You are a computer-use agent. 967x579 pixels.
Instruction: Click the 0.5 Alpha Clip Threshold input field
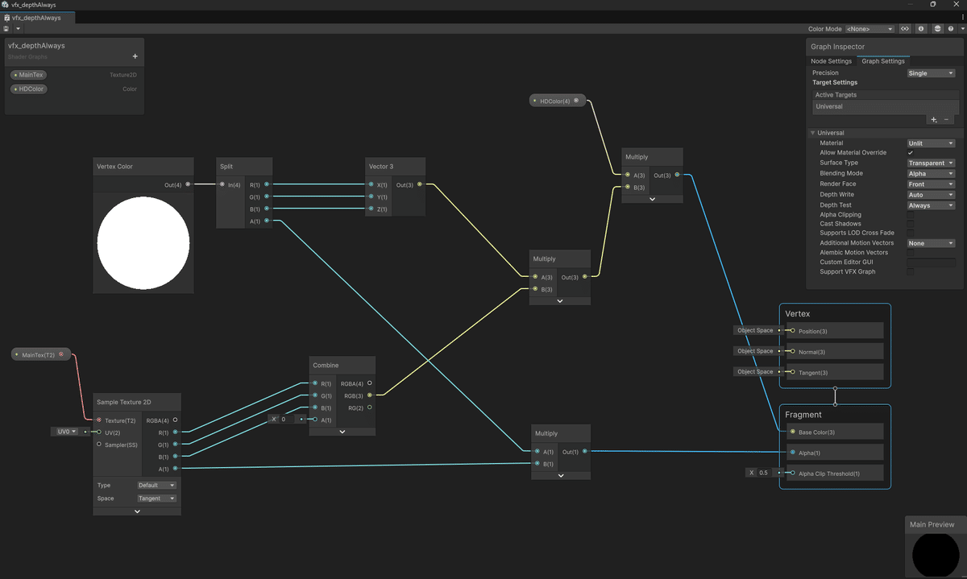coord(762,473)
